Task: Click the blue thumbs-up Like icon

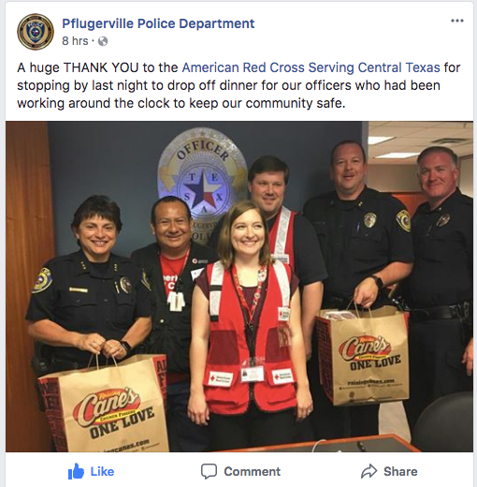Action: [x=76, y=471]
